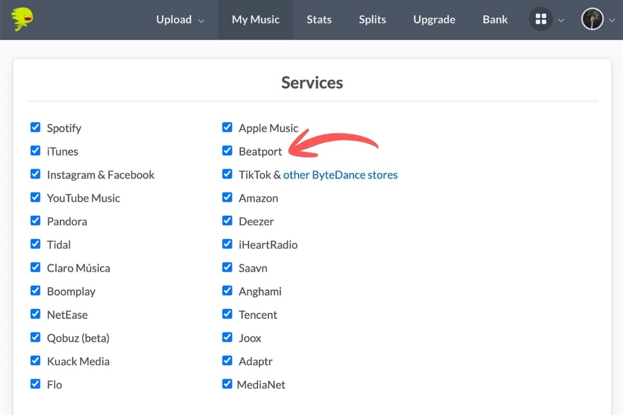Click the Apple Music label text
The image size is (623, 415).
(268, 128)
